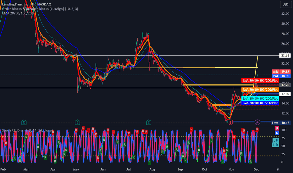Open the USD currency selector
This screenshot has height=173, width=293.
(x=285, y=4)
